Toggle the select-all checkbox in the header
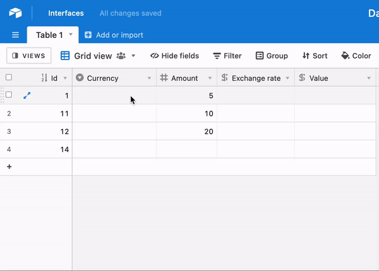The height and width of the screenshot is (271, 379). click(x=9, y=77)
